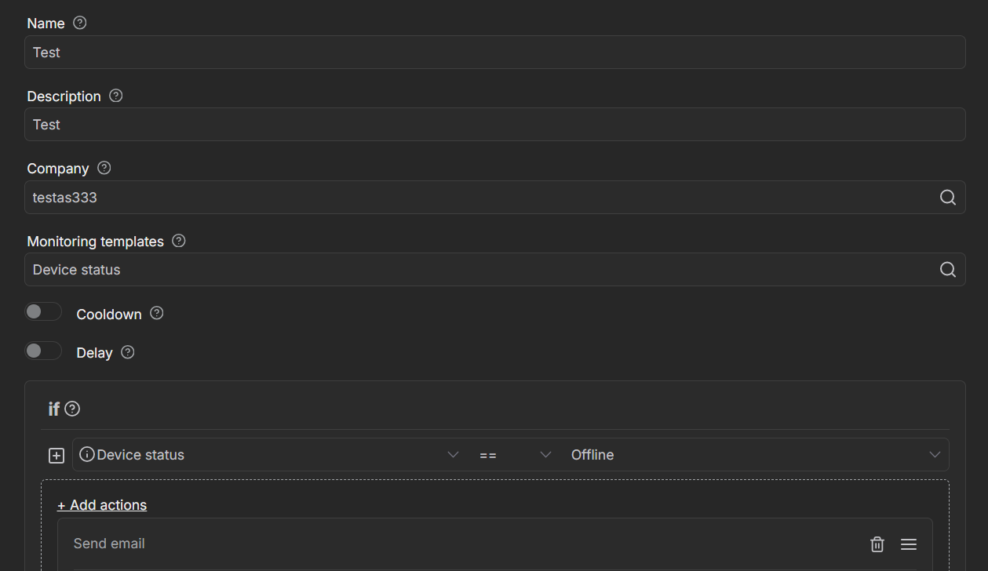Viewport: 988px width, 571px height.
Task: Click the help icon next to if
Action: [72, 409]
